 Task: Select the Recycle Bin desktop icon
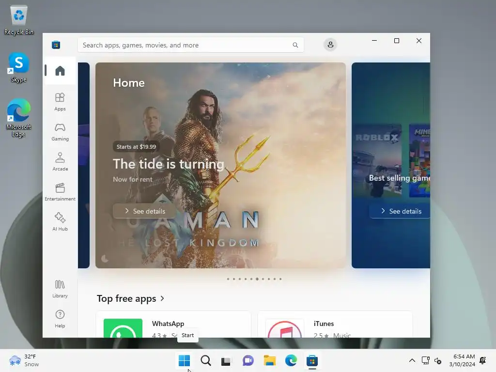(19, 20)
